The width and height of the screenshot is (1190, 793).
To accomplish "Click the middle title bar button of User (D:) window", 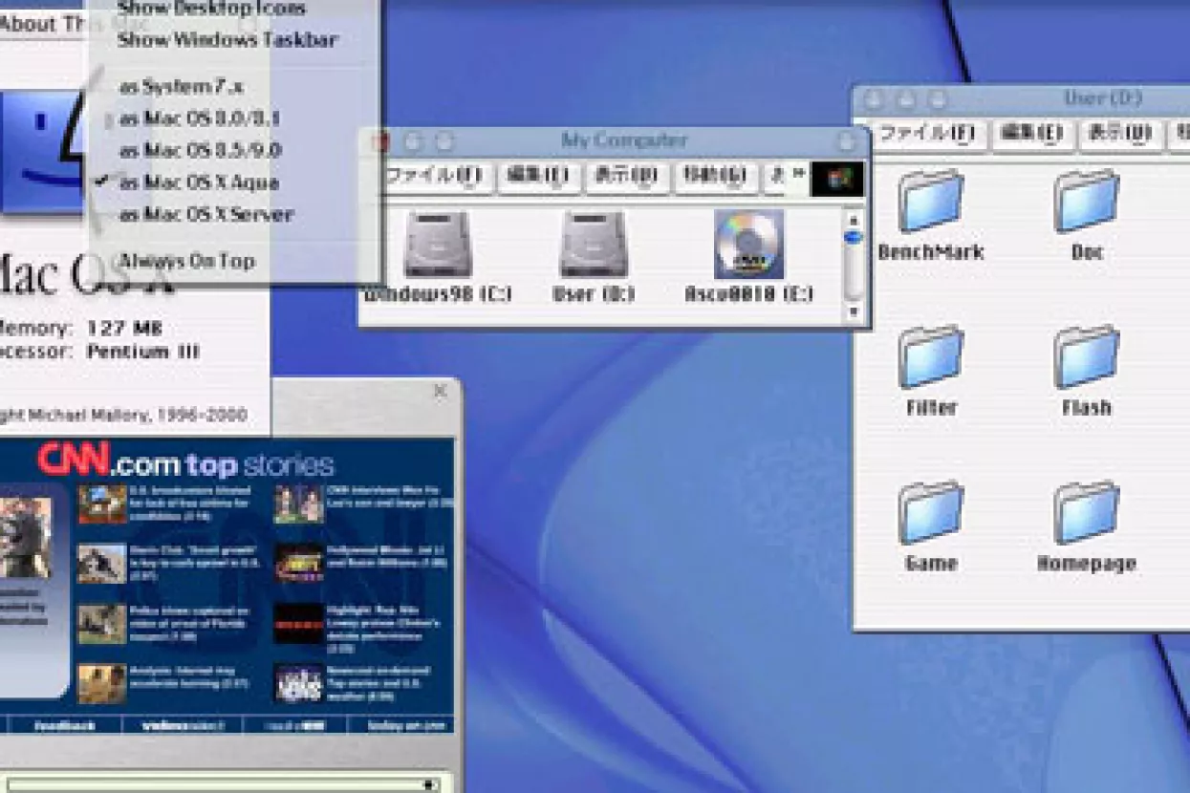I will (906, 99).
